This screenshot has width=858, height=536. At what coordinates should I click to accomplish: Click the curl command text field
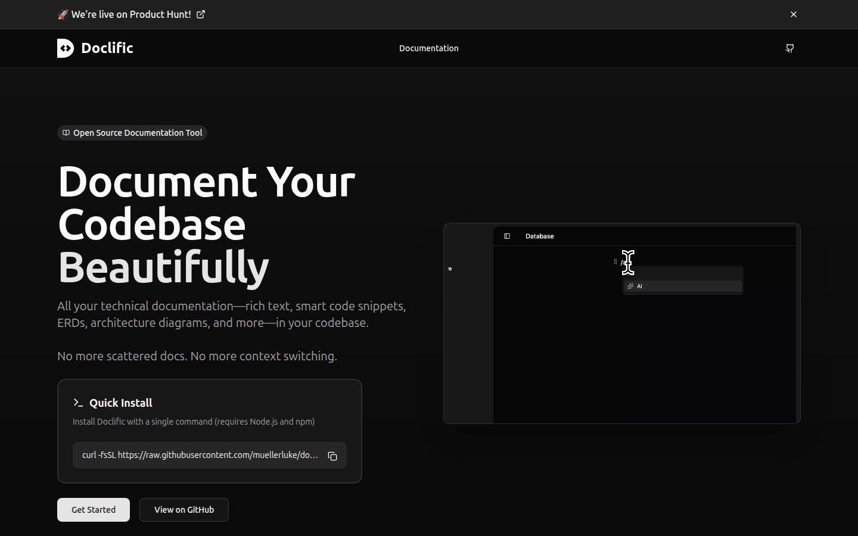[200, 455]
